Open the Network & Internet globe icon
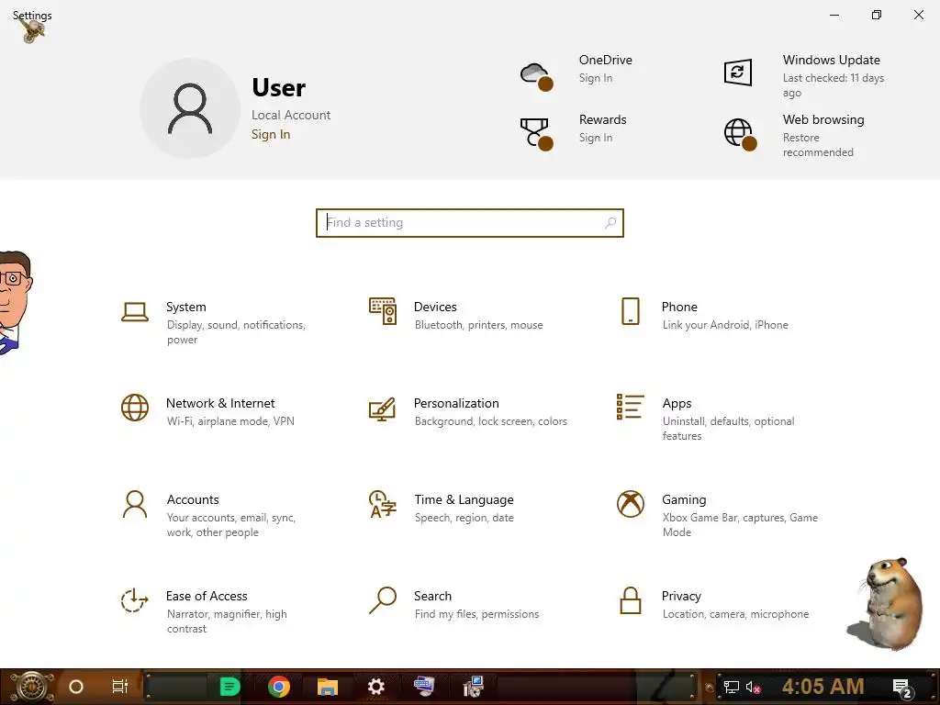The image size is (940, 705). pyautogui.click(x=135, y=408)
